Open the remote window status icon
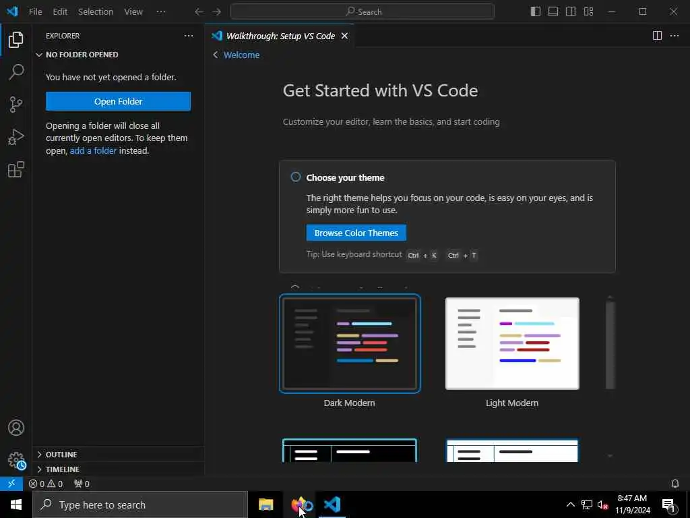This screenshot has height=518, width=690. click(11, 484)
